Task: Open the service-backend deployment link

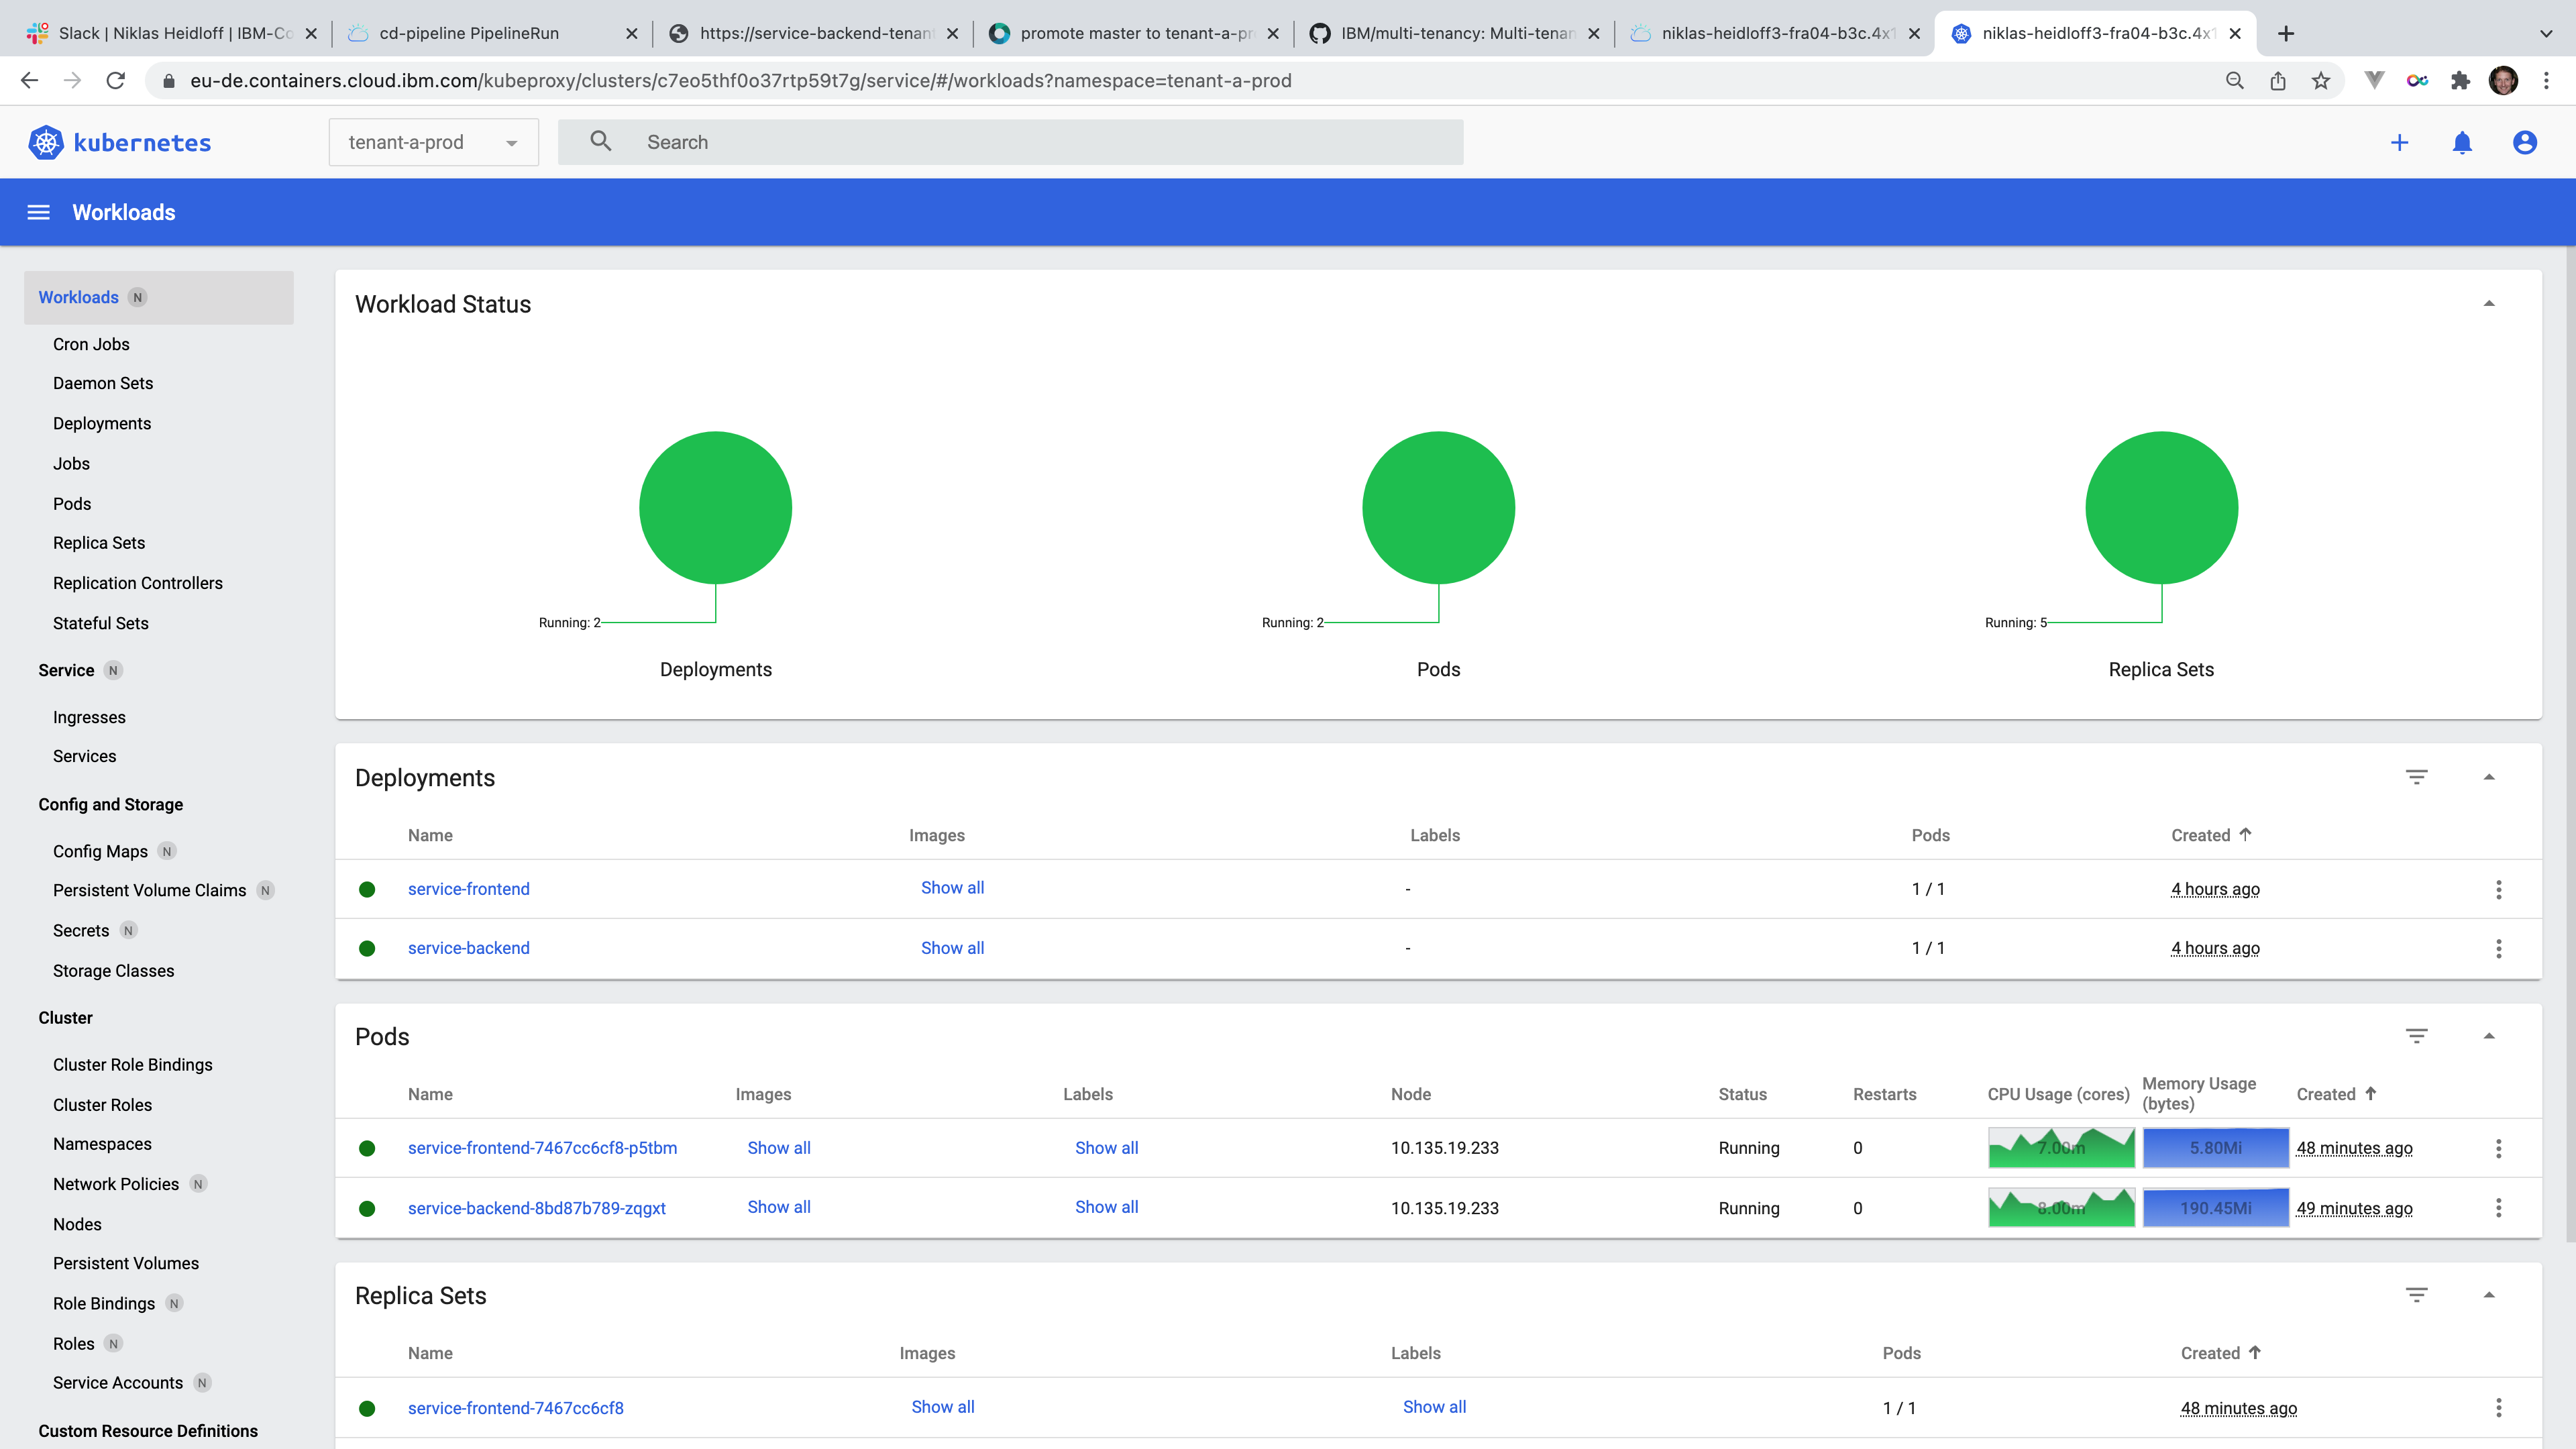Action: 468,948
